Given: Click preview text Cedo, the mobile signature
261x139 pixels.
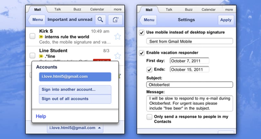Looking at the screenshot, I should pyautogui.click(x=75, y=42).
